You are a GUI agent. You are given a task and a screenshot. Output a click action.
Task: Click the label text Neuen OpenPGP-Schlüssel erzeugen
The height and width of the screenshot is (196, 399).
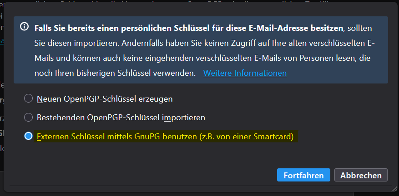(105, 98)
